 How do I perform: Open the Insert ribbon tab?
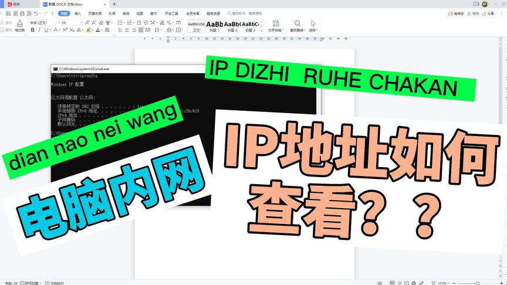(x=77, y=13)
